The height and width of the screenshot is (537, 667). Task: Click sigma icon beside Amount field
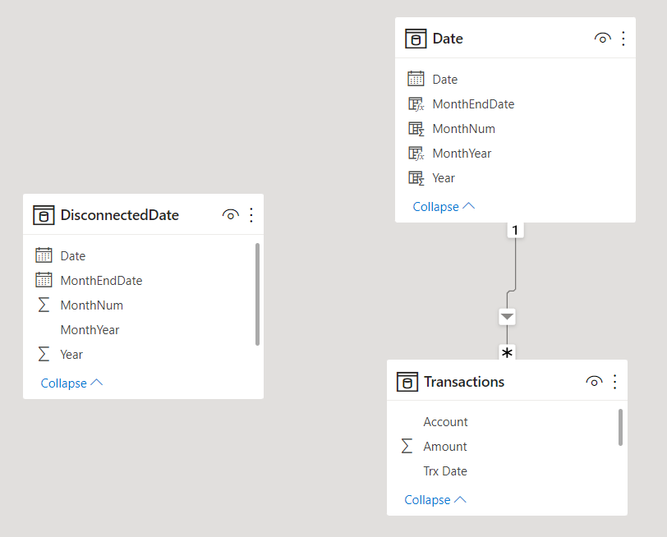point(407,446)
